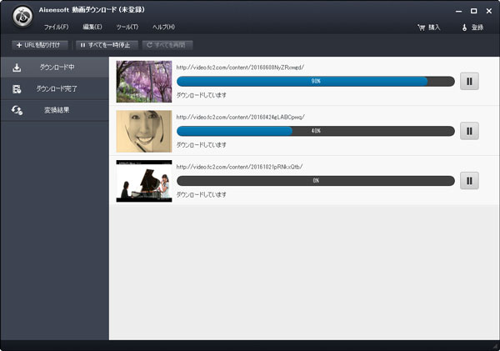The height and width of the screenshot is (351, 500).
Task: Pause the third video download at 0%
Action: click(469, 180)
